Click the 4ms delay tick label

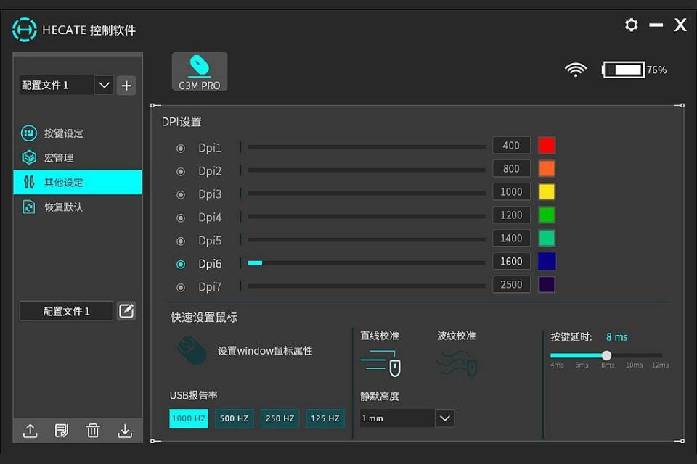pyautogui.click(x=557, y=365)
